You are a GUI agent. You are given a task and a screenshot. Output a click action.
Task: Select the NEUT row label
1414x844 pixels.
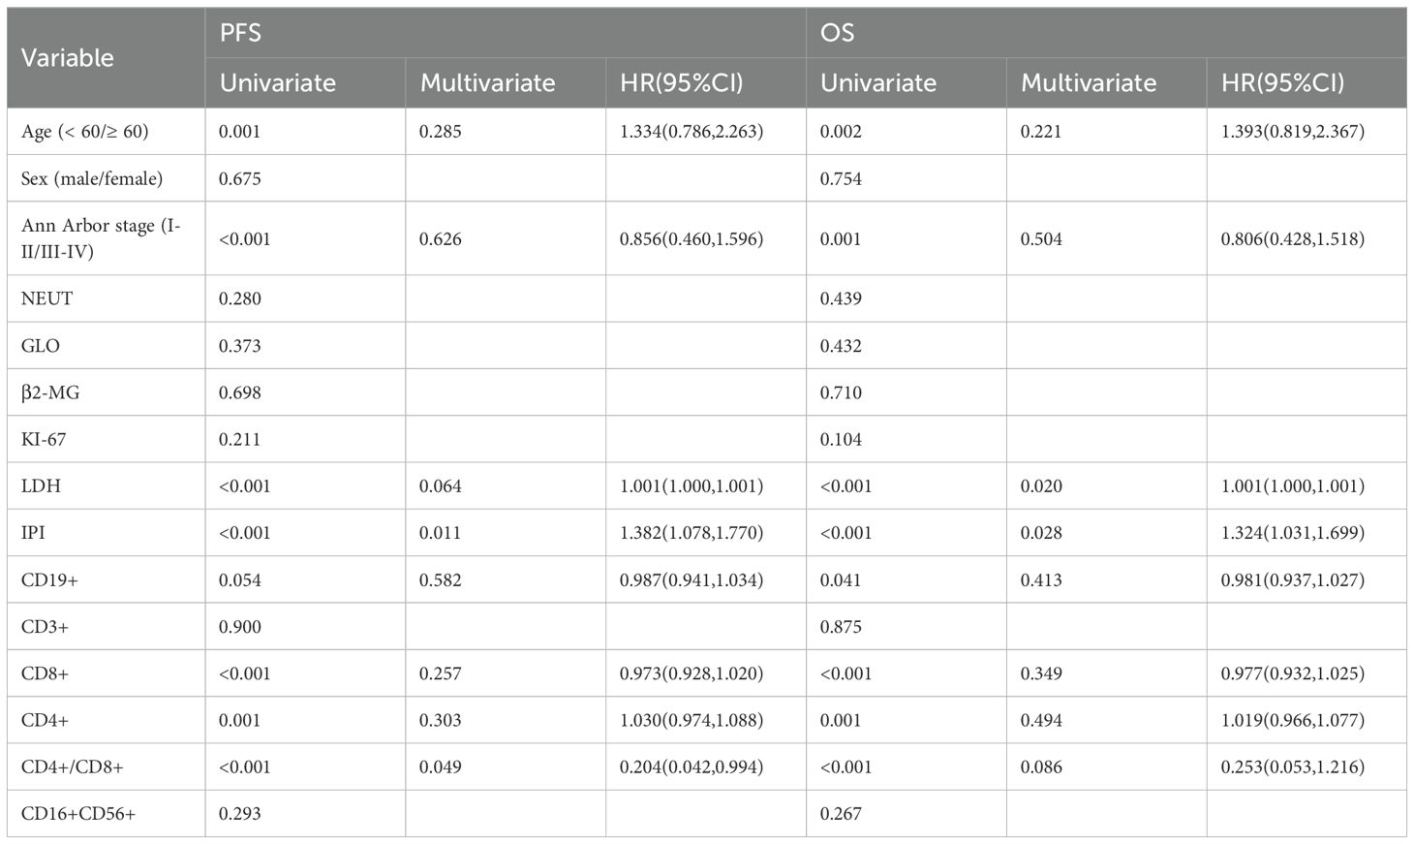pyautogui.click(x=46, y=298)
